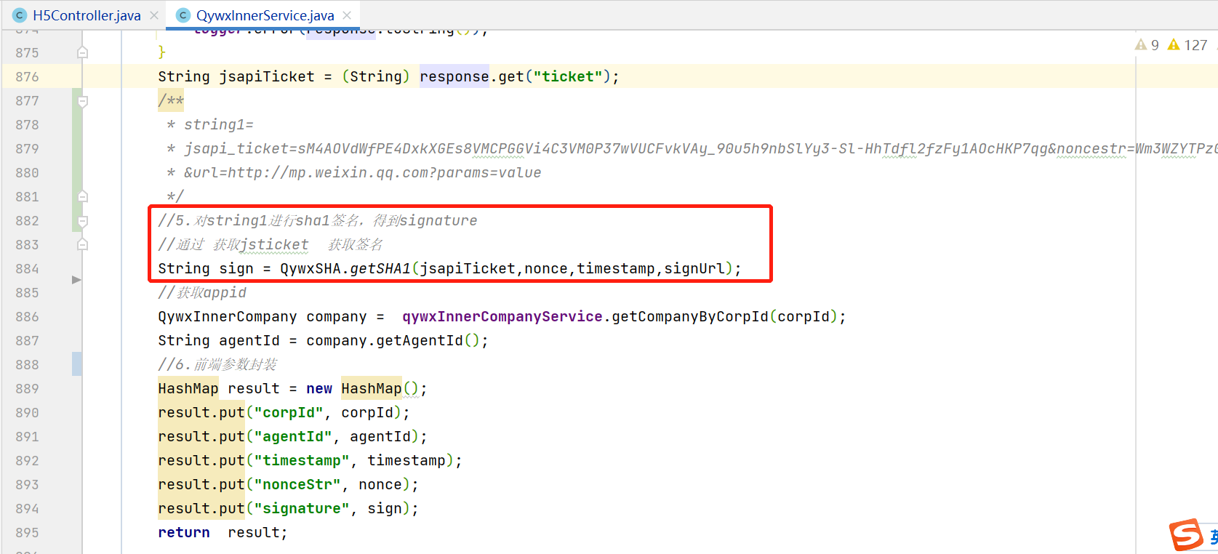This screenshot has width=1218, height=554.
Task: Click qywxInnerCompanyService field reference
Action: pos(502,316)
